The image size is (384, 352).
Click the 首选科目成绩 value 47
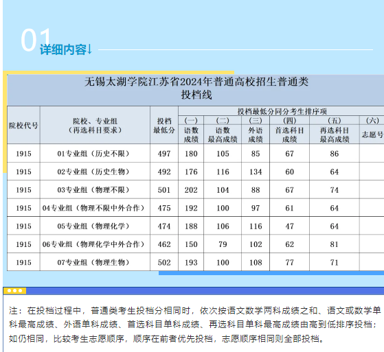click(289, 226)
